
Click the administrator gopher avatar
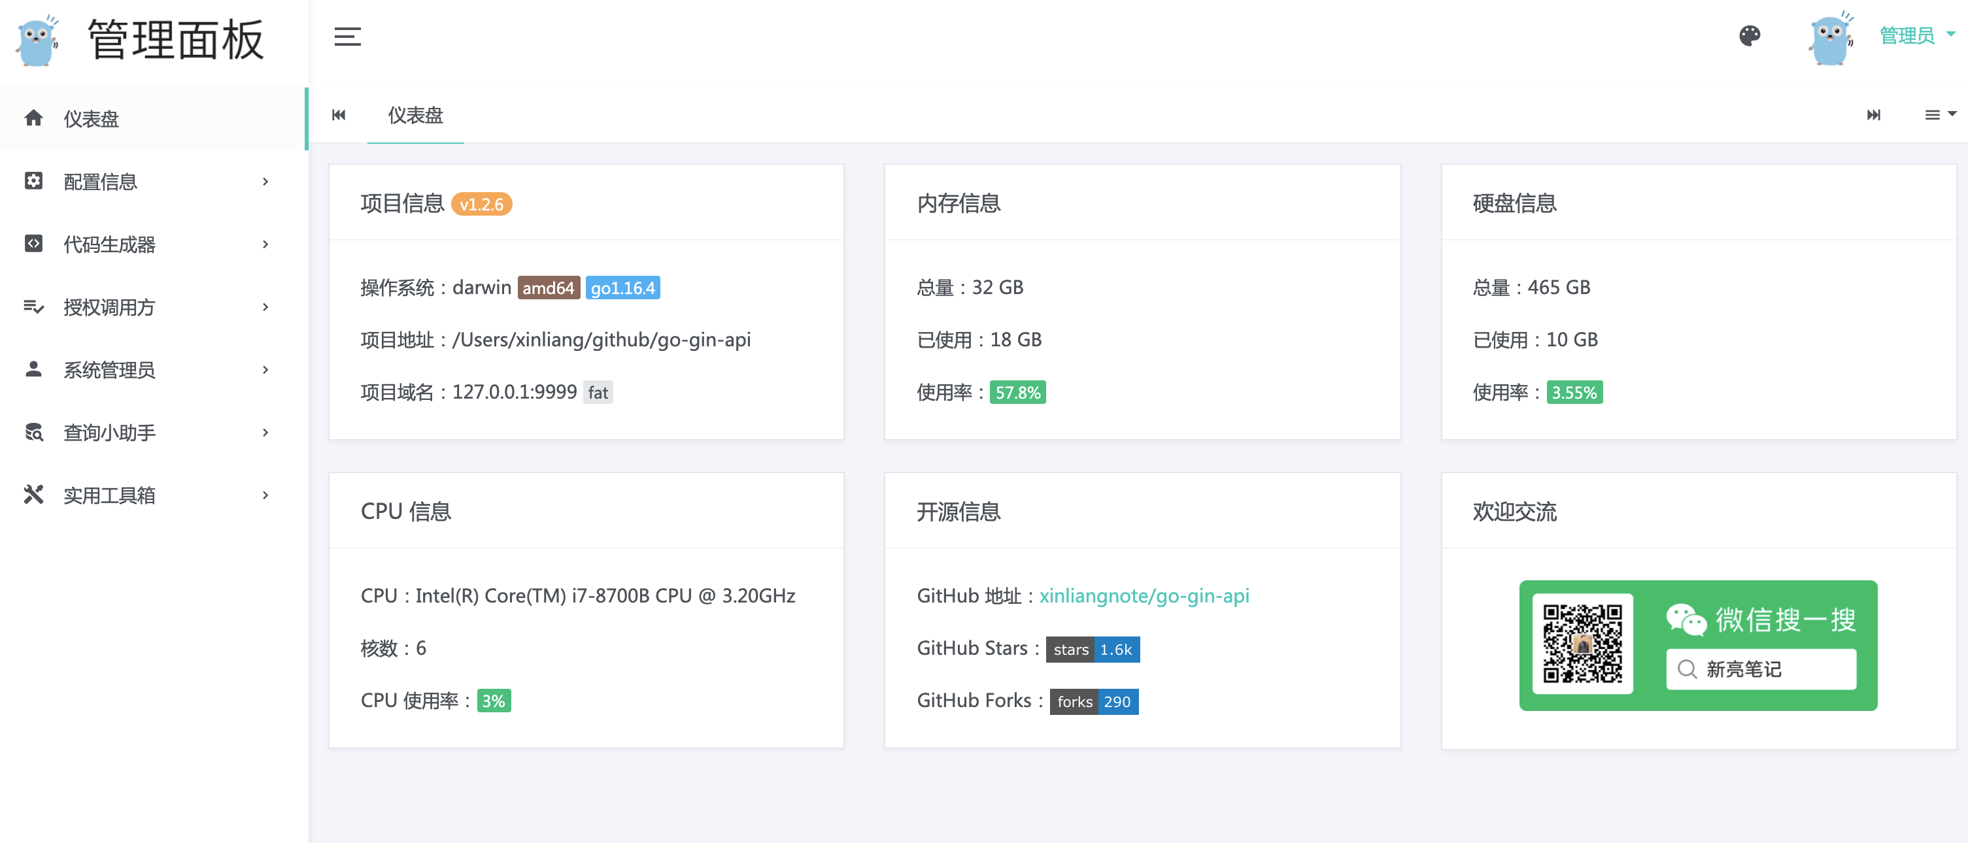point(1831,38)
